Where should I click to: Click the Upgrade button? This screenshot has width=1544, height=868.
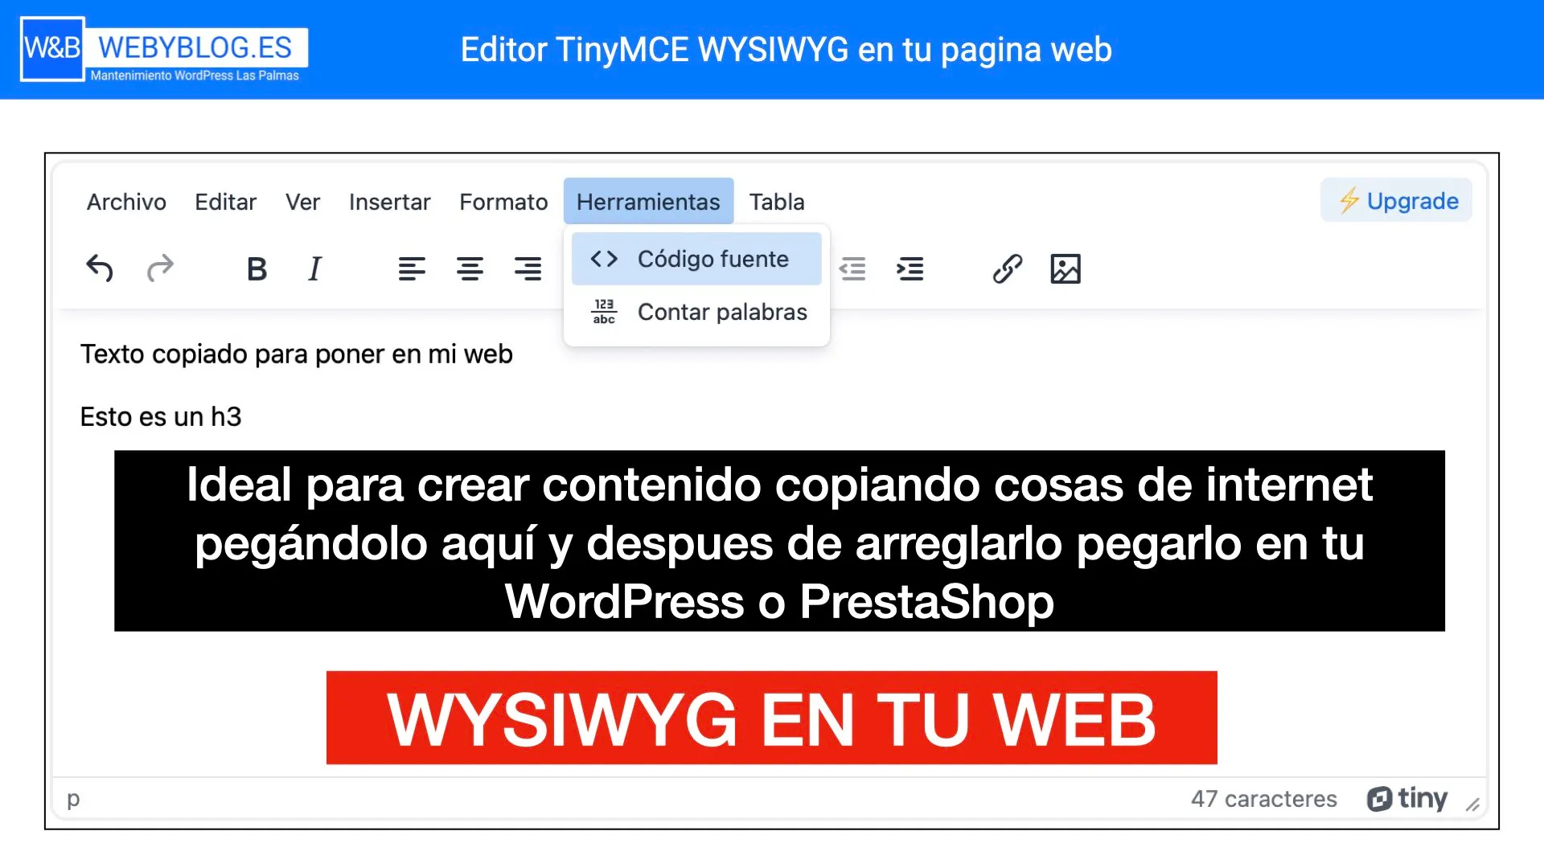(1397, 200)
